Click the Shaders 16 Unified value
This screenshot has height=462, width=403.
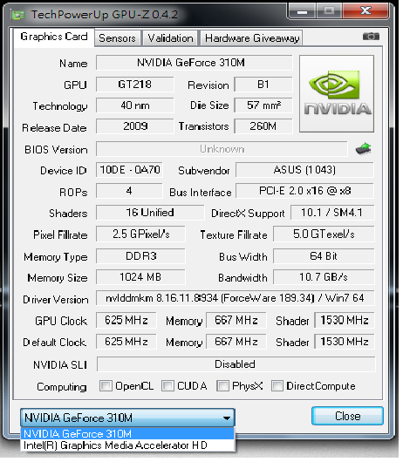[x=150, y=213]
